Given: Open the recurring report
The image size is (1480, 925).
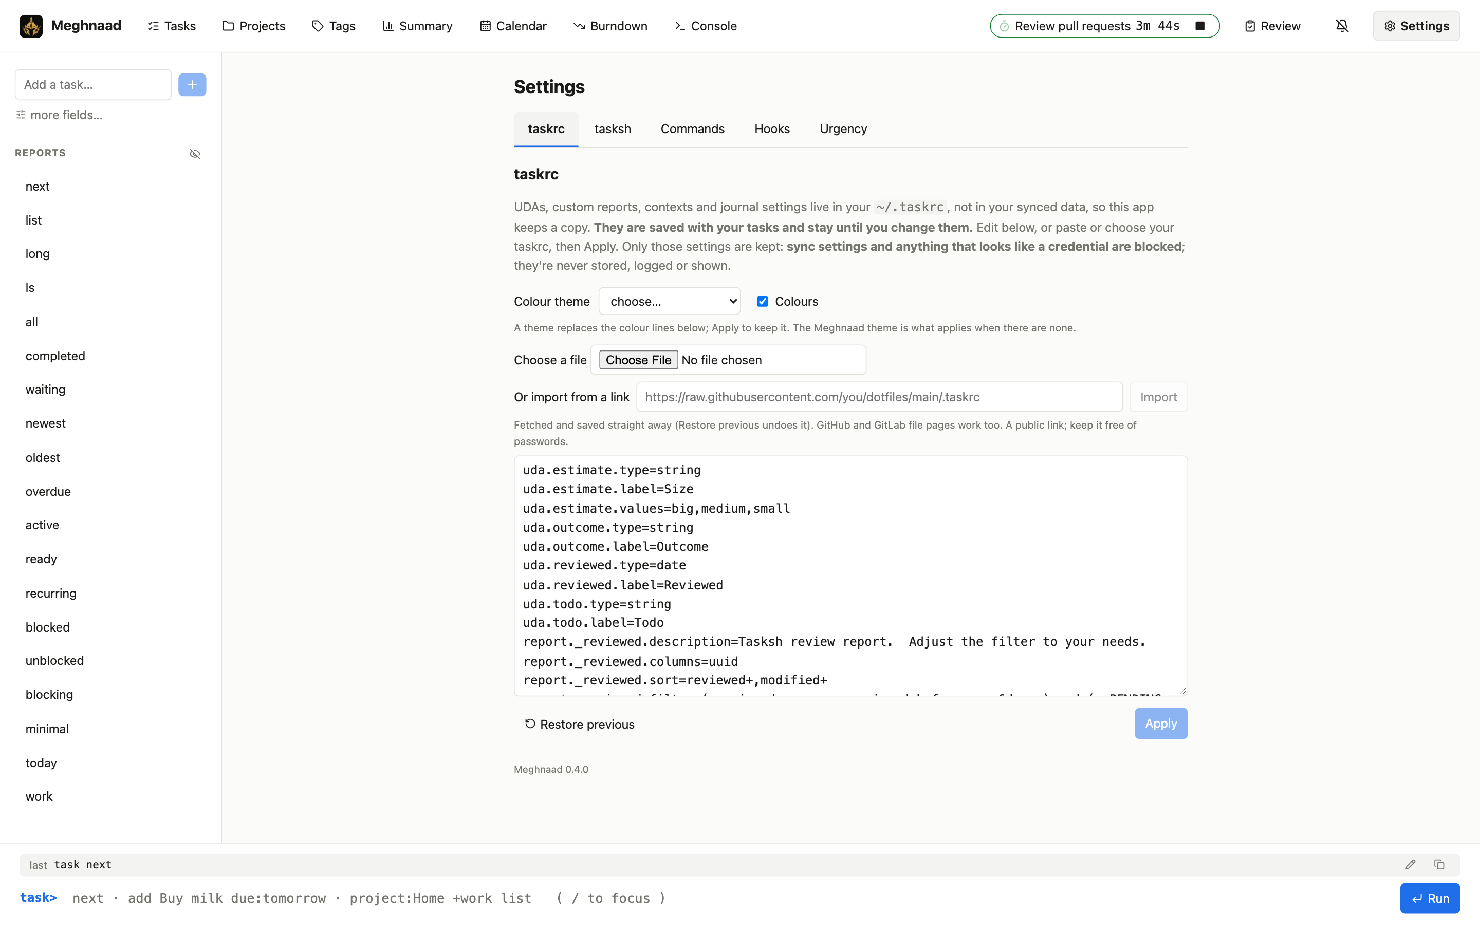Looking at the screenshot, I should click(110, 594).
